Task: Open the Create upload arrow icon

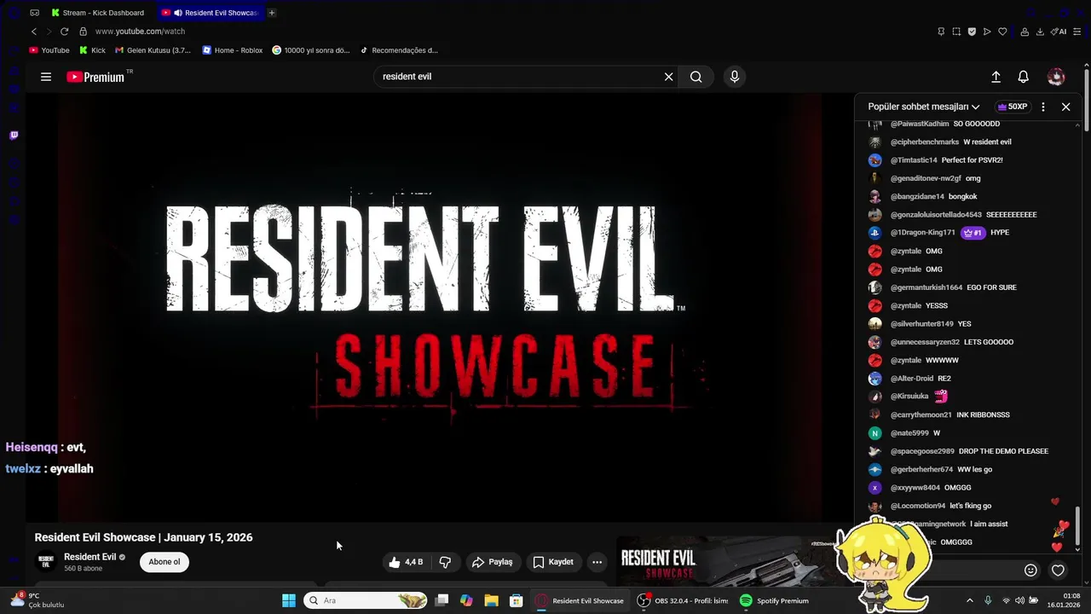Action: point(996,77)
